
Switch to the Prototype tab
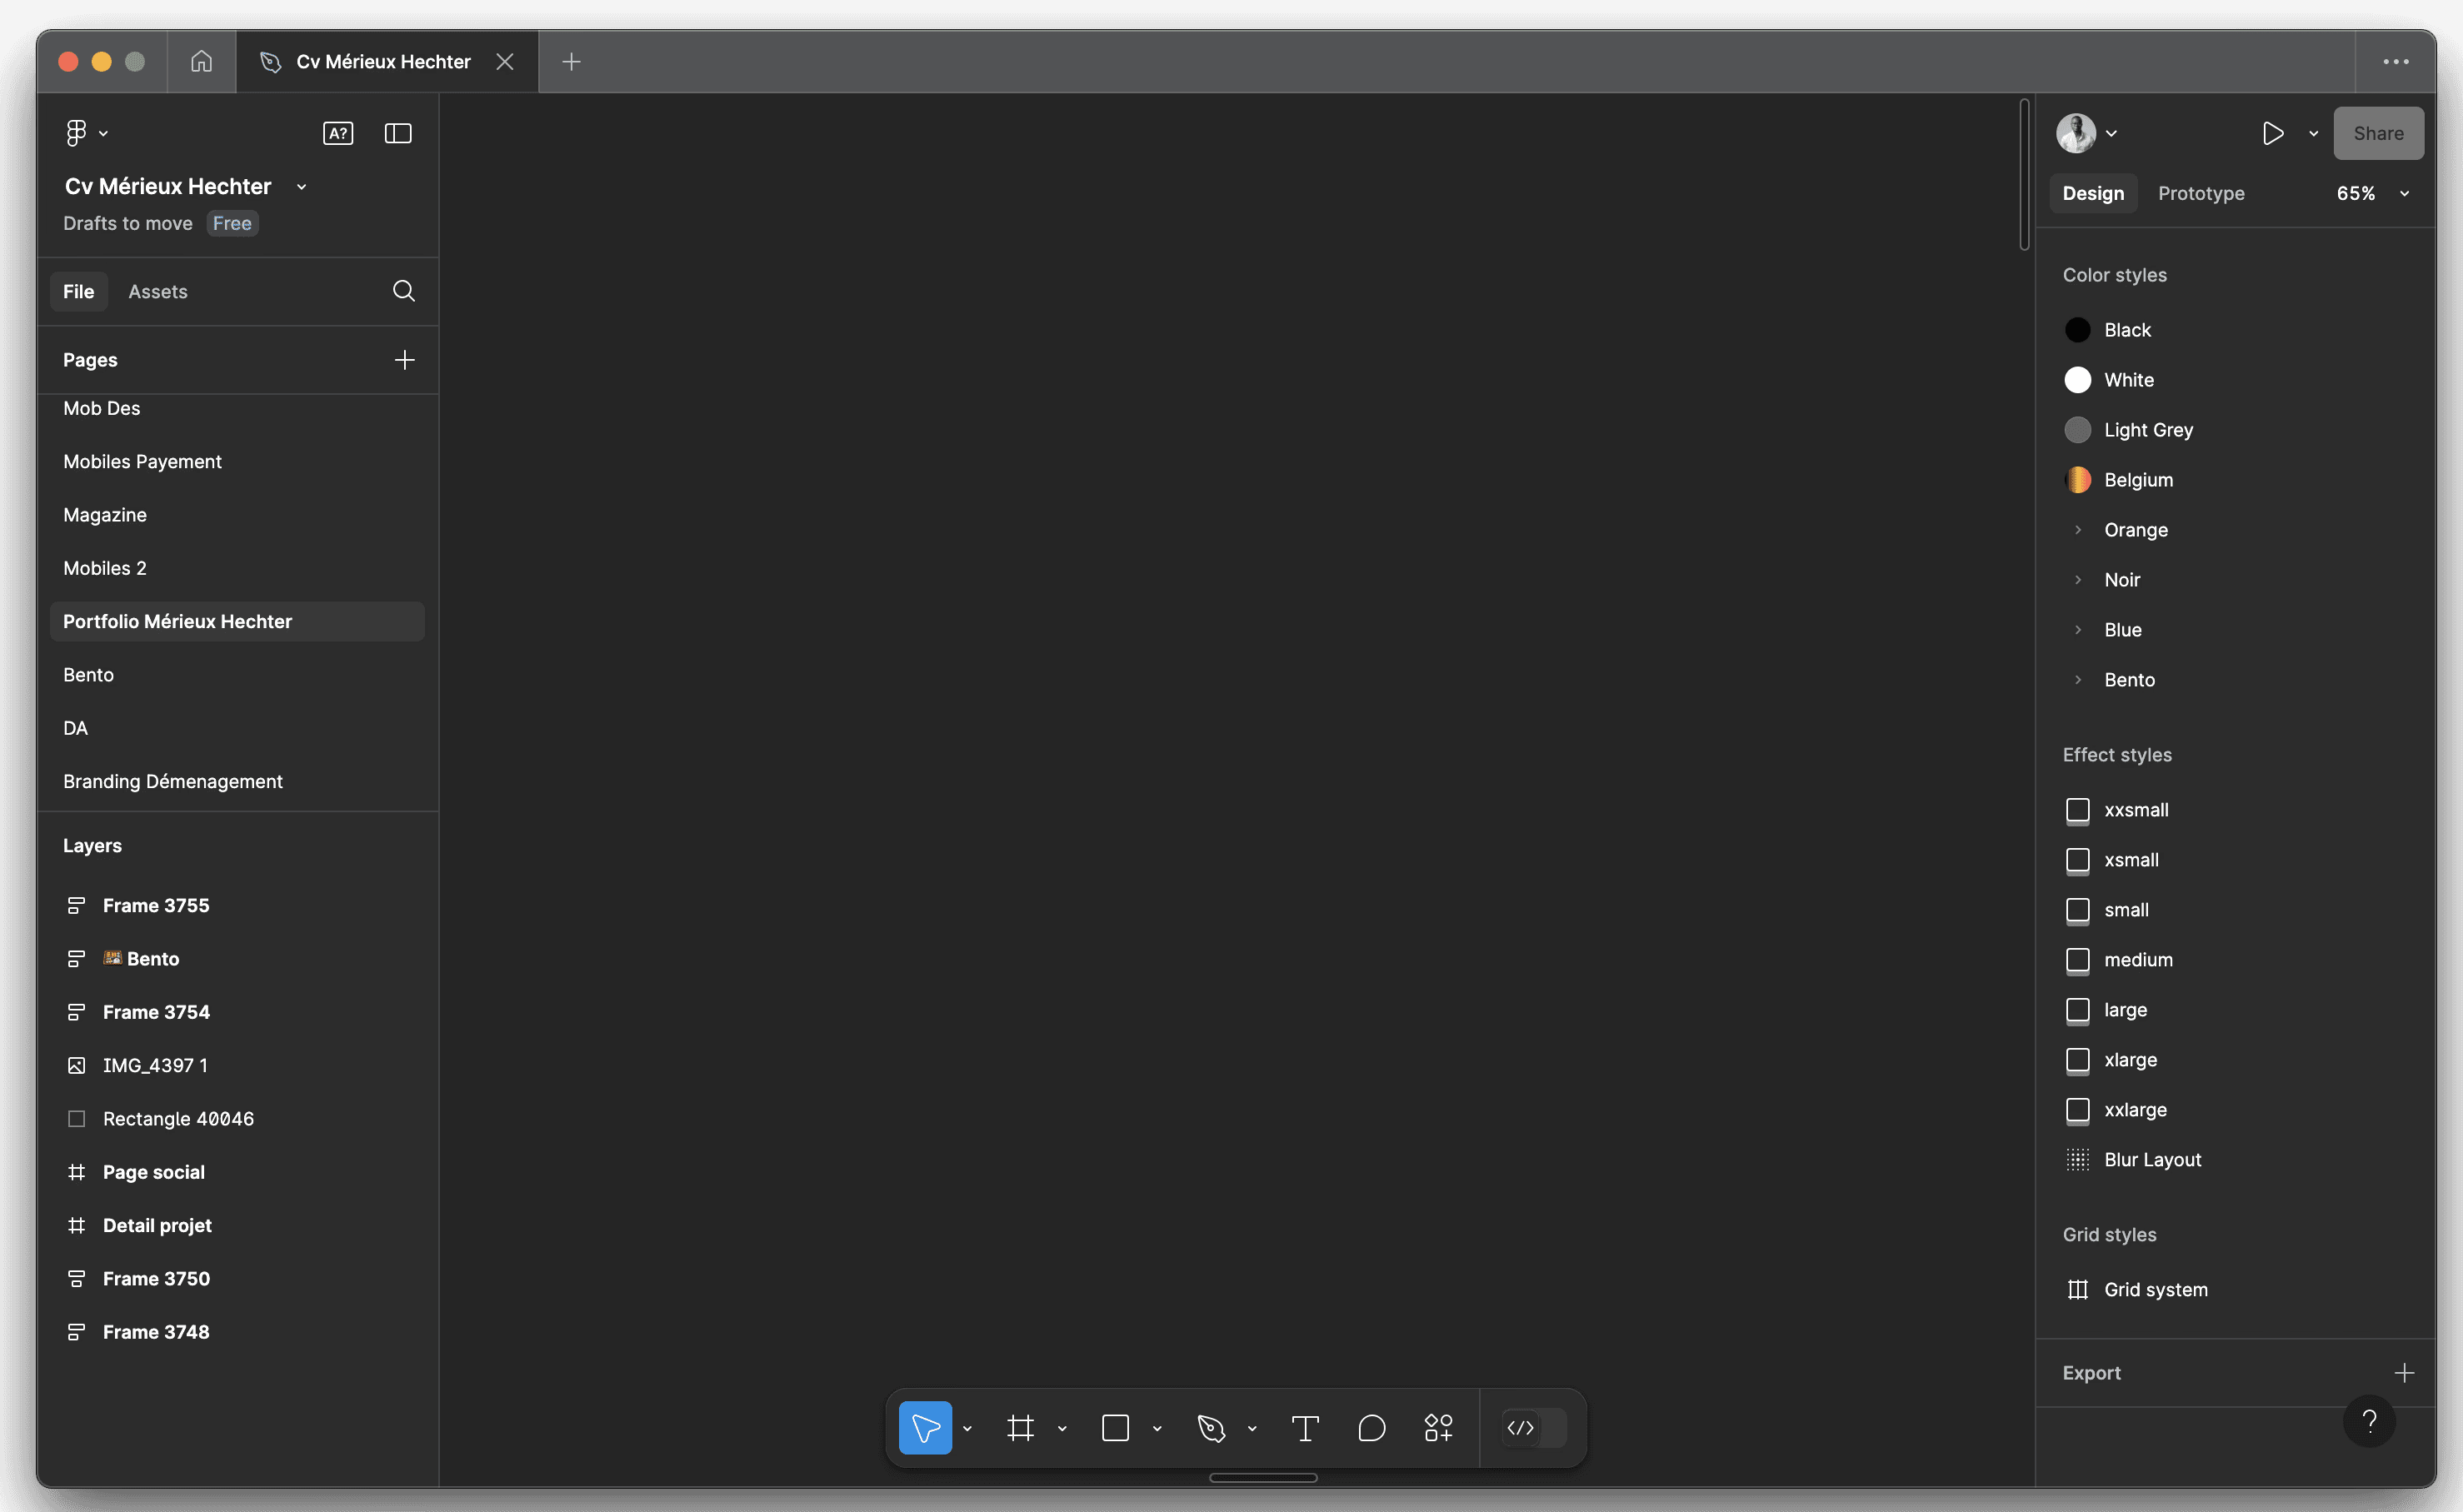pyautogui.click(x=2200, y=193)
